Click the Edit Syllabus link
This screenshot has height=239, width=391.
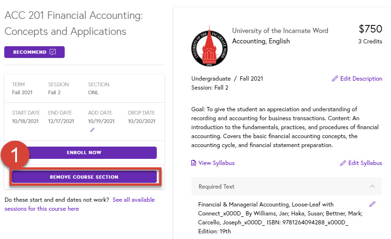(x=365, y=163)
